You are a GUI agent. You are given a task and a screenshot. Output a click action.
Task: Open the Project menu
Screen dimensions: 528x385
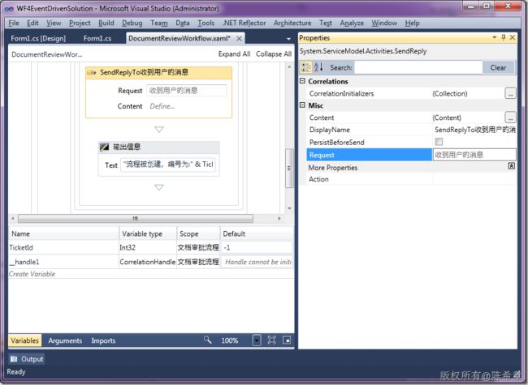(80, 23)
